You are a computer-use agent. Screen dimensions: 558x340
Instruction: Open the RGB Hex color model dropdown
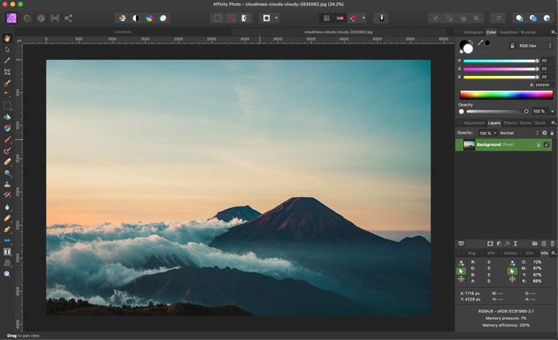[534, 46]
